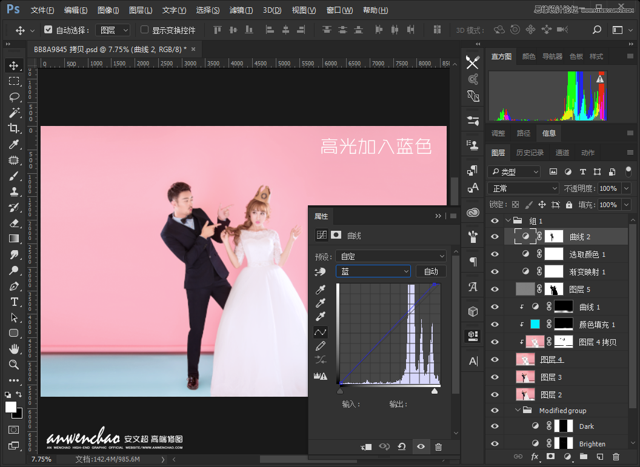This screenshot has width=640, height=467.
Task: Switch to the 通道 tab
Action: point(562,152)
